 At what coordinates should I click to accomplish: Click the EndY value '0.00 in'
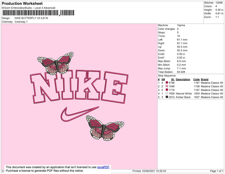[x=181, y=57]
